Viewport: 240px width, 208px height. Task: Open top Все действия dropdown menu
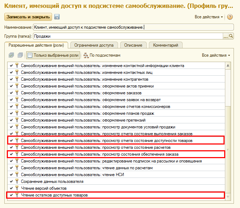point(209,17)
